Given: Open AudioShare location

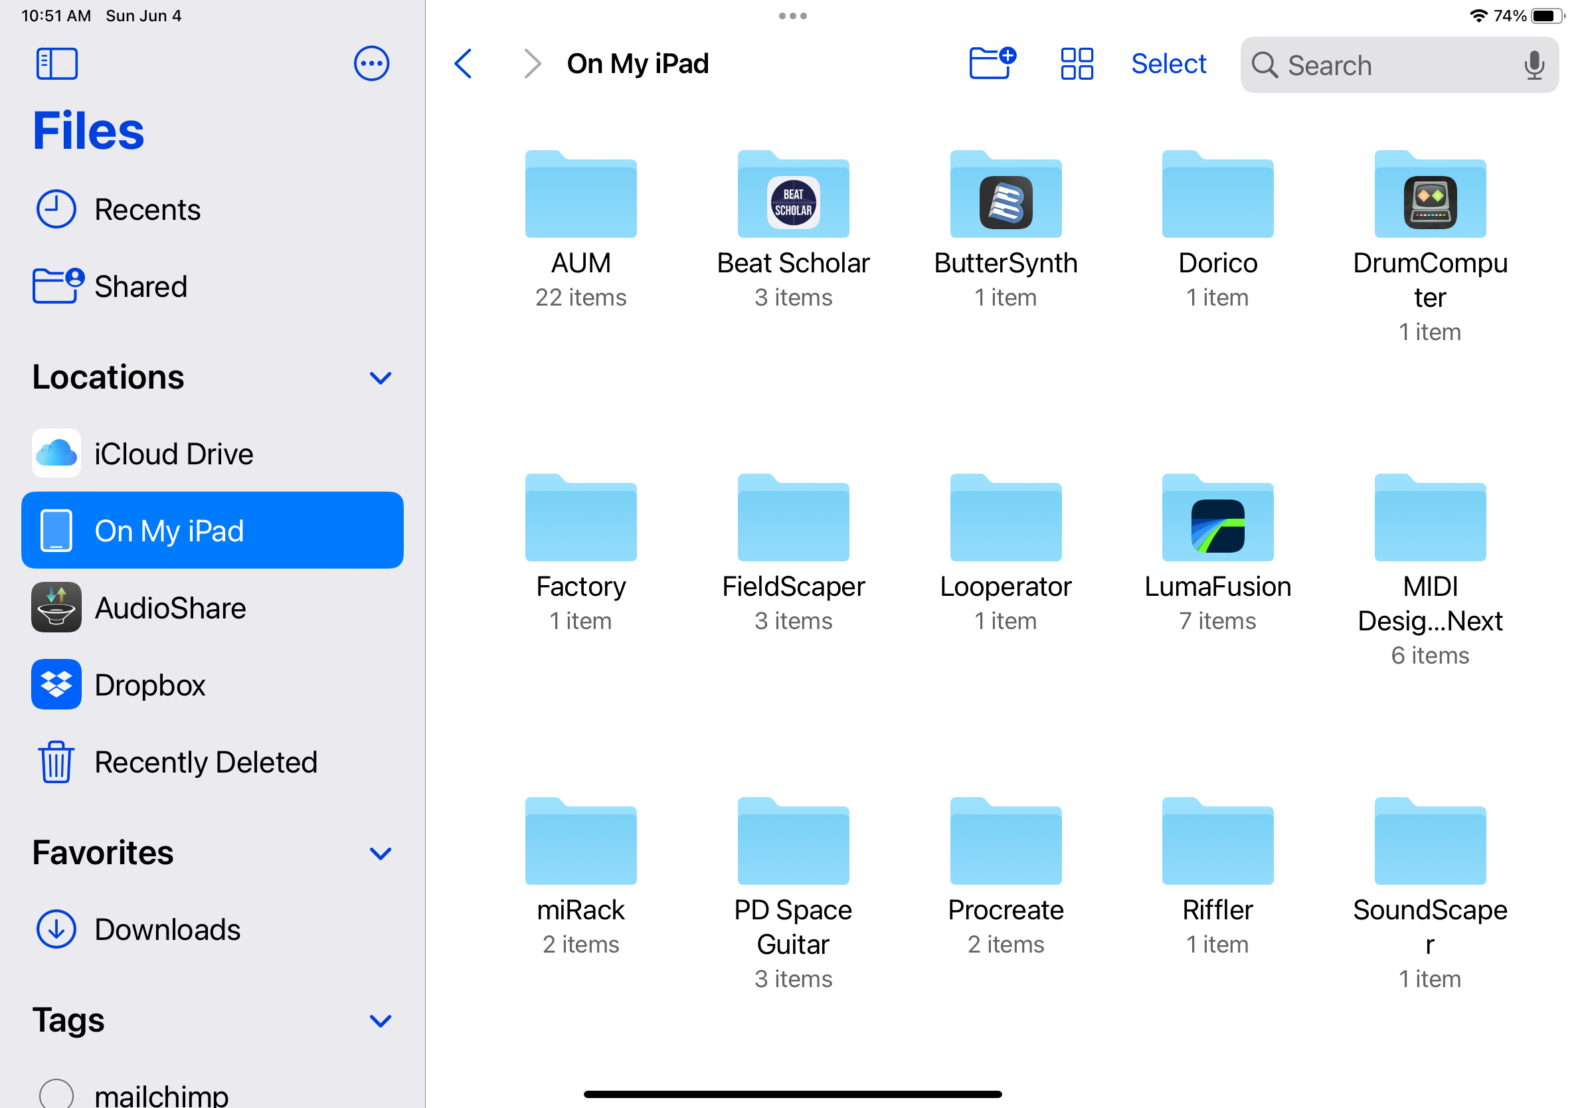Looking at the screenshot, I should [212, 608].
